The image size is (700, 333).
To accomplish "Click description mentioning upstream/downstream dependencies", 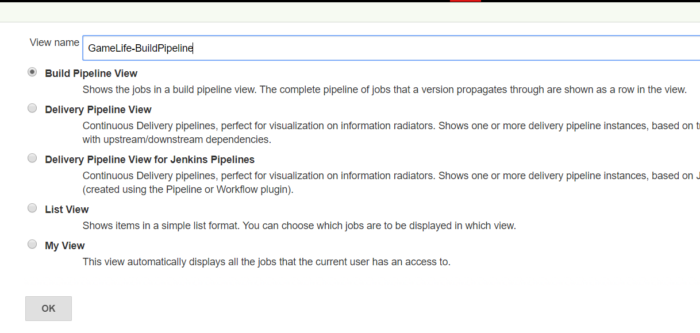I will pyautogui.click(x=176, y=140).
